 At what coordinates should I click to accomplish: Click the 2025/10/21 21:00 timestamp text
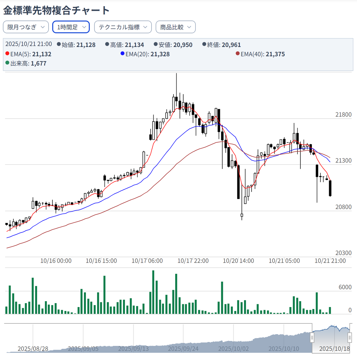(x=29, y=44)
